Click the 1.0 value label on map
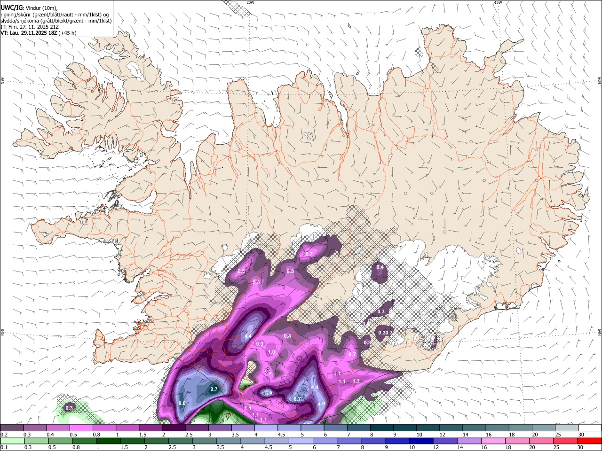The image size is (602, 451). tap(271, 352)
